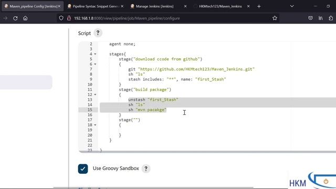Reload the current page
Screen dimensions: 336x189
[x=15, y=18]
